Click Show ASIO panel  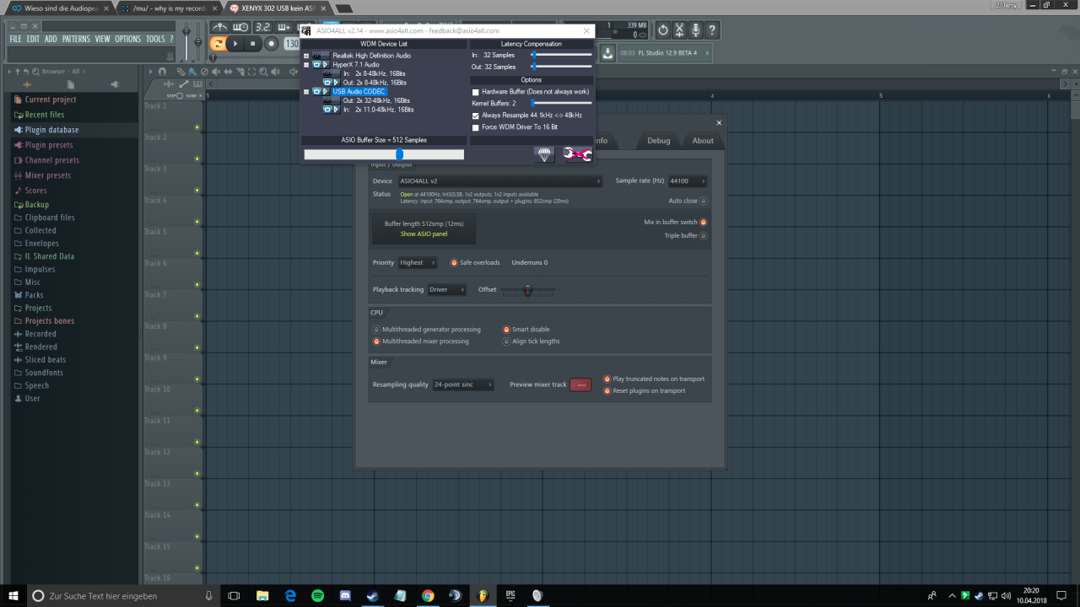coord(424,234)
